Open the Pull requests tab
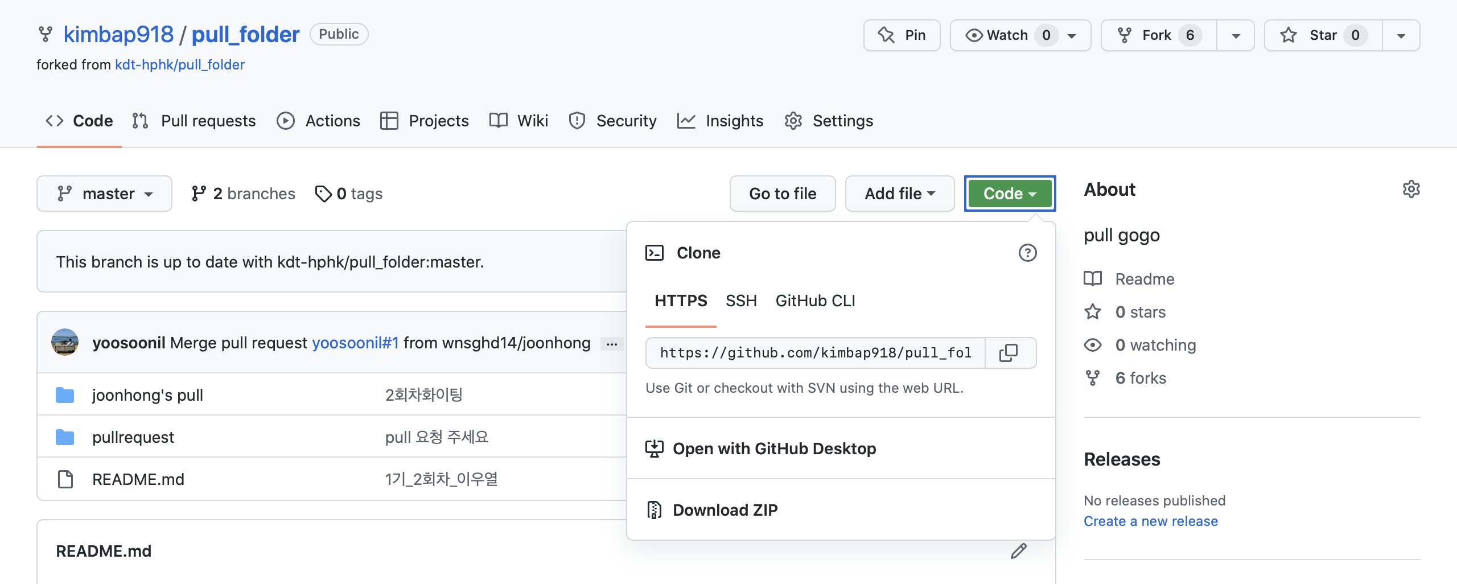Viewport: 1457px width, 584px height. point(194,121)
